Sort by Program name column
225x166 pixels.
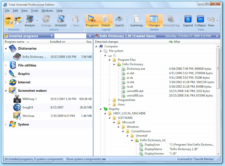click(x=26, y=42)
